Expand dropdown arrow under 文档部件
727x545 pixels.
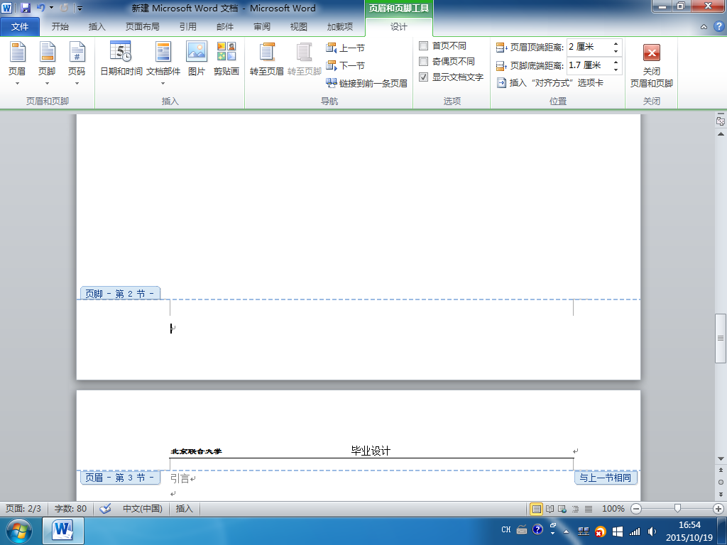[x=163, y=84]
